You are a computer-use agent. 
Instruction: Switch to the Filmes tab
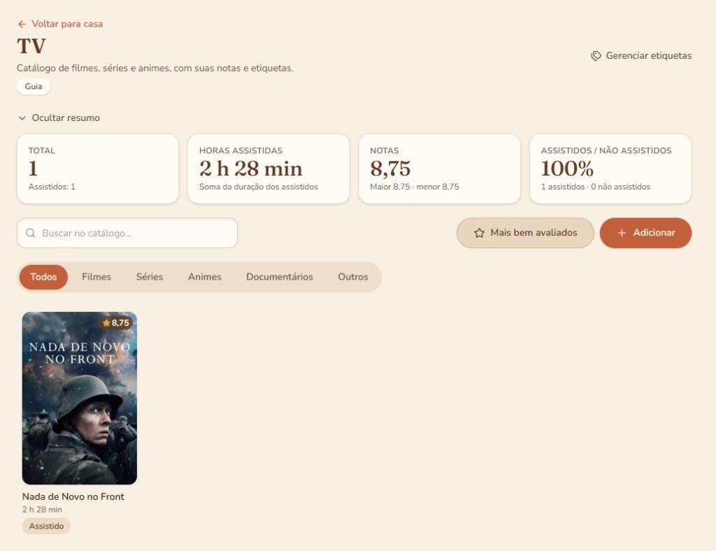click(96, 277)
